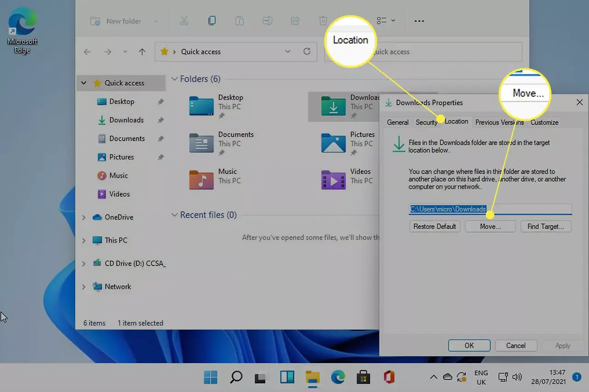Click the Search Quick access box

click(423, 51)
